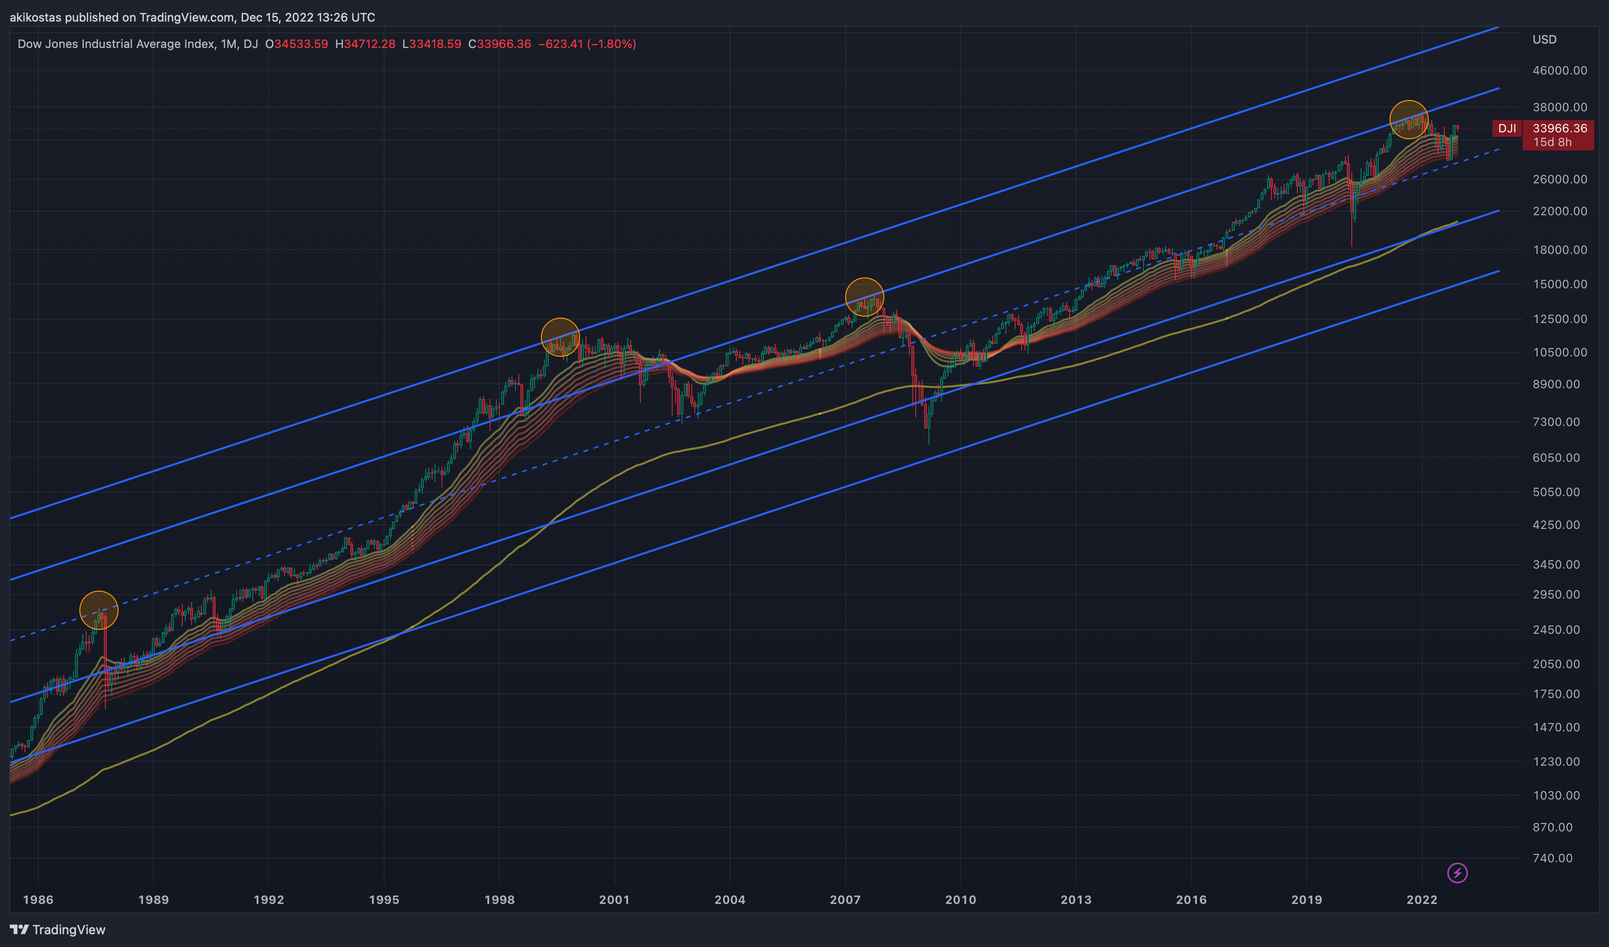Image resolution: width=1609 pixels, height=947 pixels.
Task: Click the 2019 year label on time axis
Action: 1307,900
